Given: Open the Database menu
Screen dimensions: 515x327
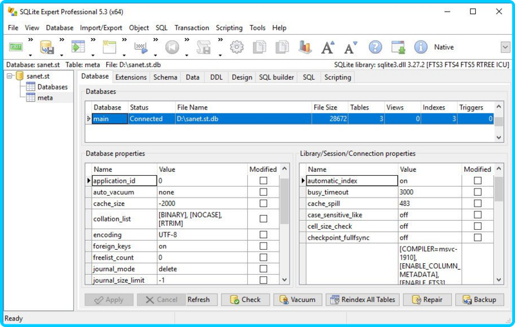Looking at the screenshot, I should [x=59, y=28].
